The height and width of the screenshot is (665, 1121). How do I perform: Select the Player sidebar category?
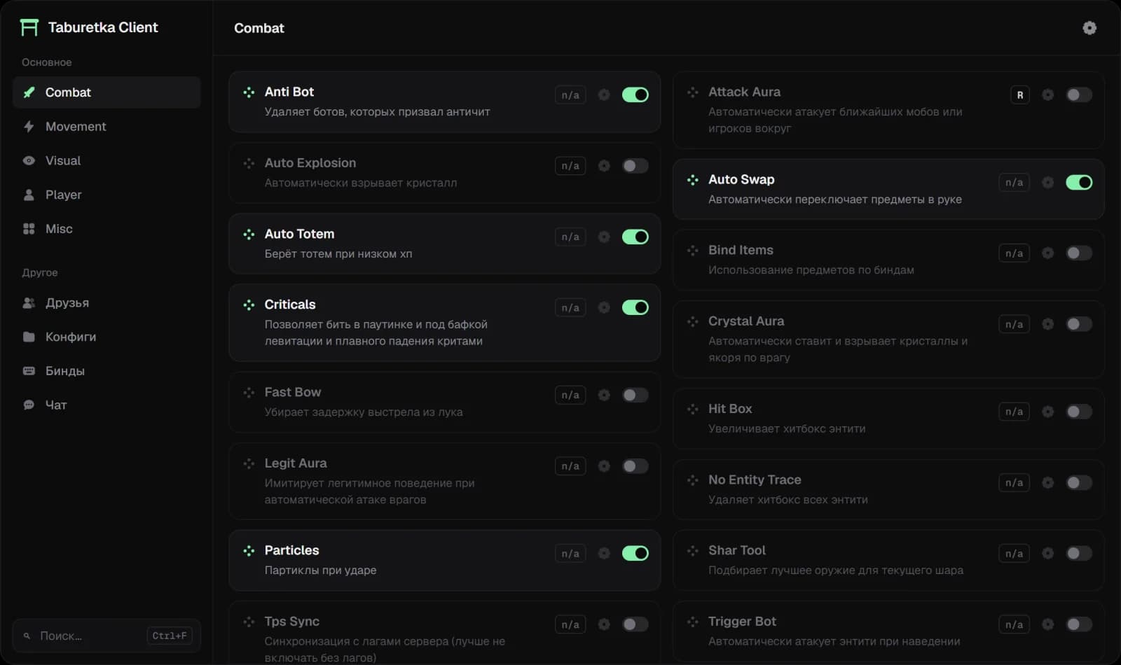click(106, 195)
